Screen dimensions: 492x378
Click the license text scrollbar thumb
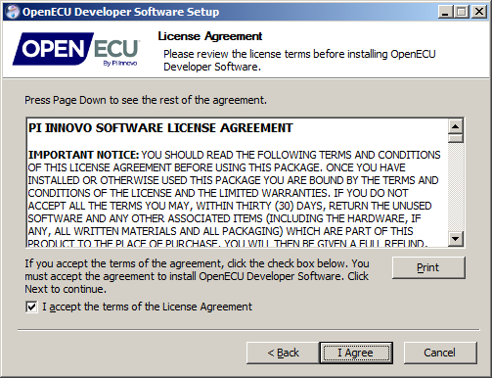pyautogui.click(x=456, y=138)
